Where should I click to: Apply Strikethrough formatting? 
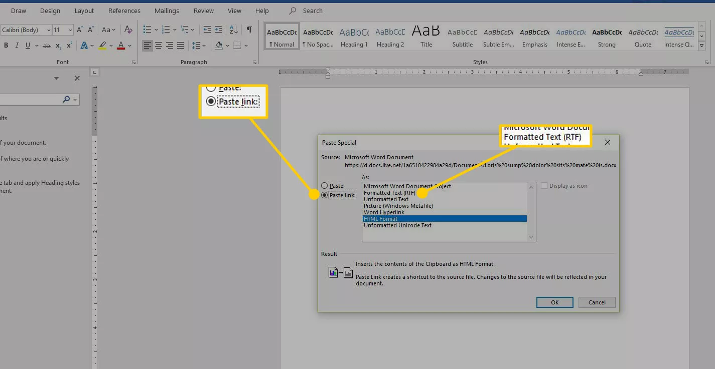click(47, 46)
